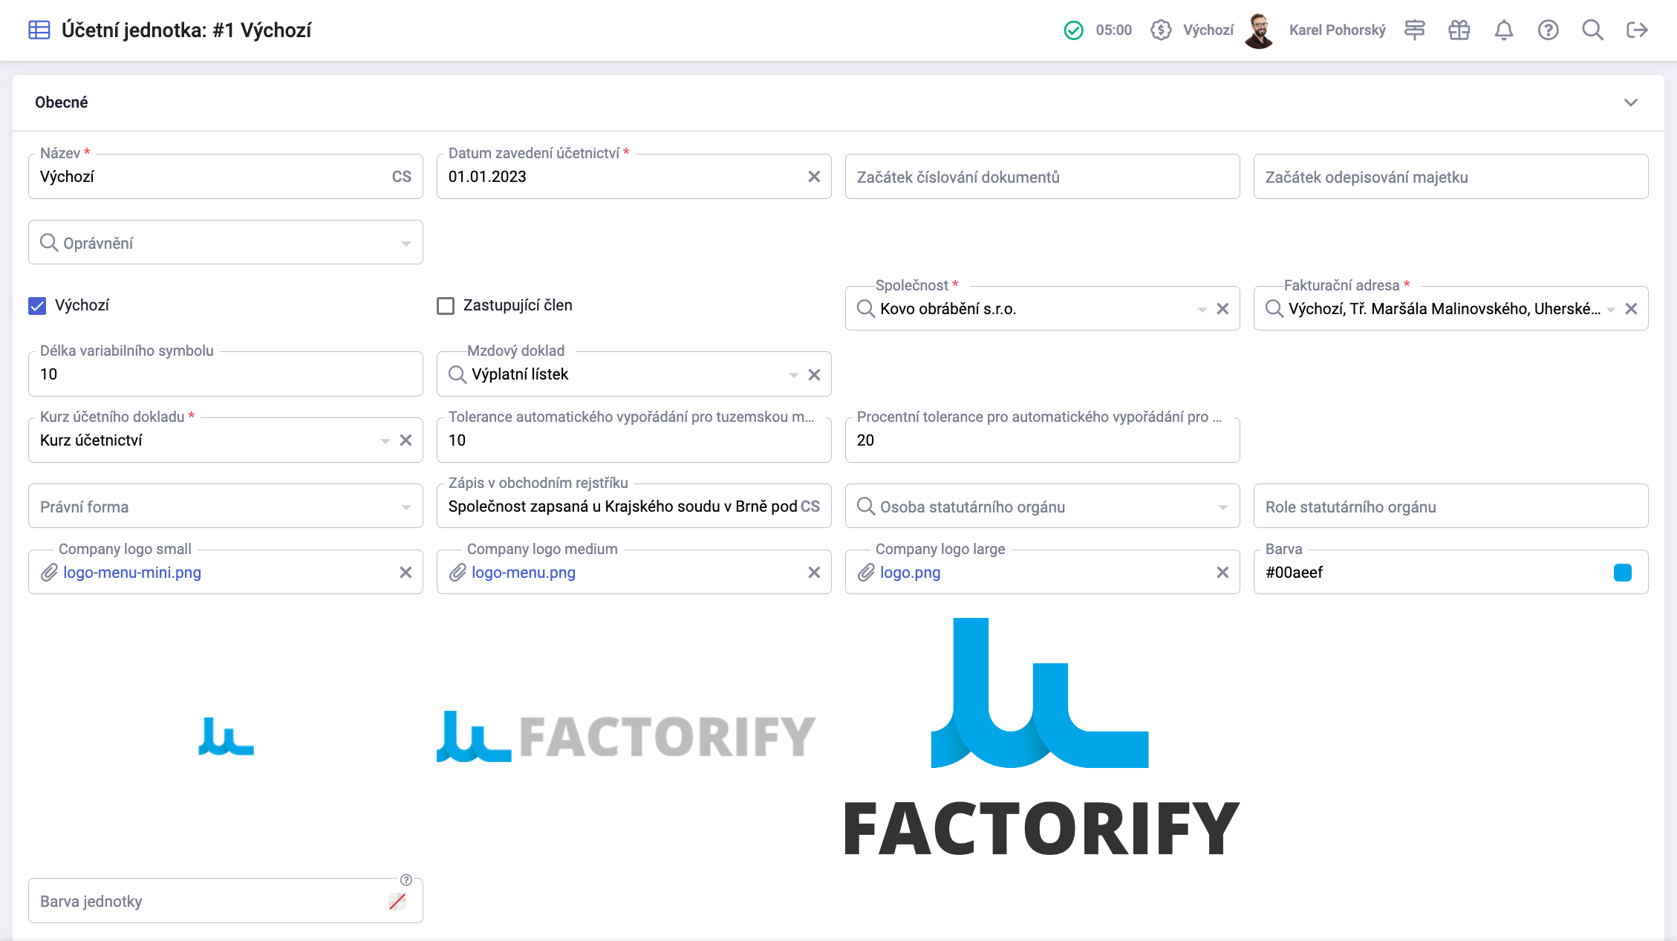Open logo.png file link

(x=911, y=573)
